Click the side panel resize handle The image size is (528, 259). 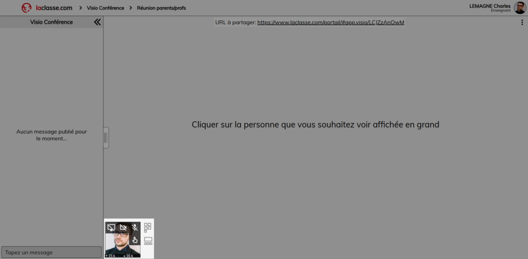pyautogui.click(x=106, y=138)
